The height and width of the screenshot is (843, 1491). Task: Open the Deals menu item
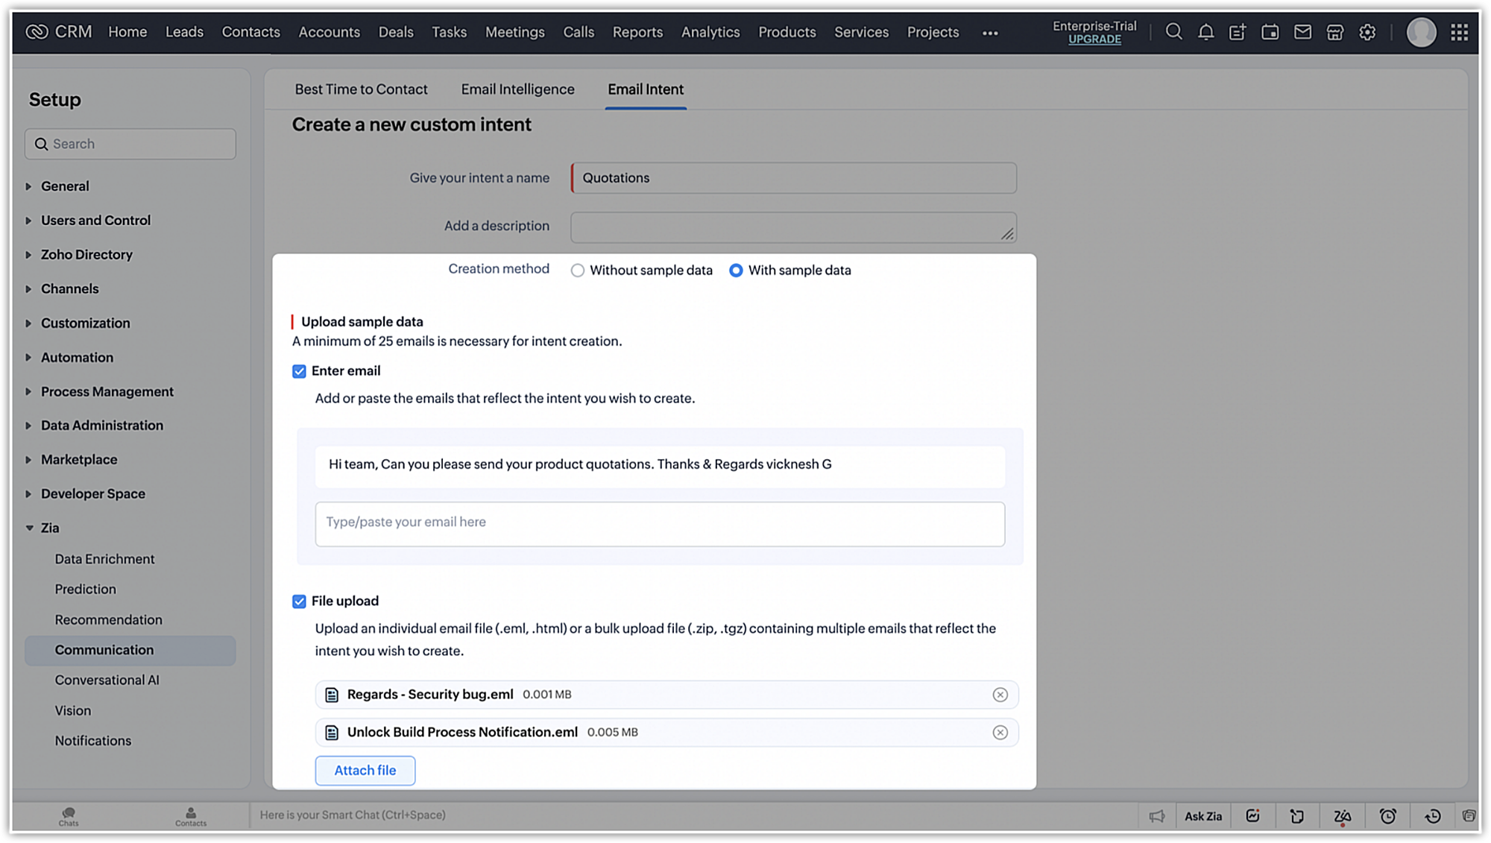click(x=395, y=32)
